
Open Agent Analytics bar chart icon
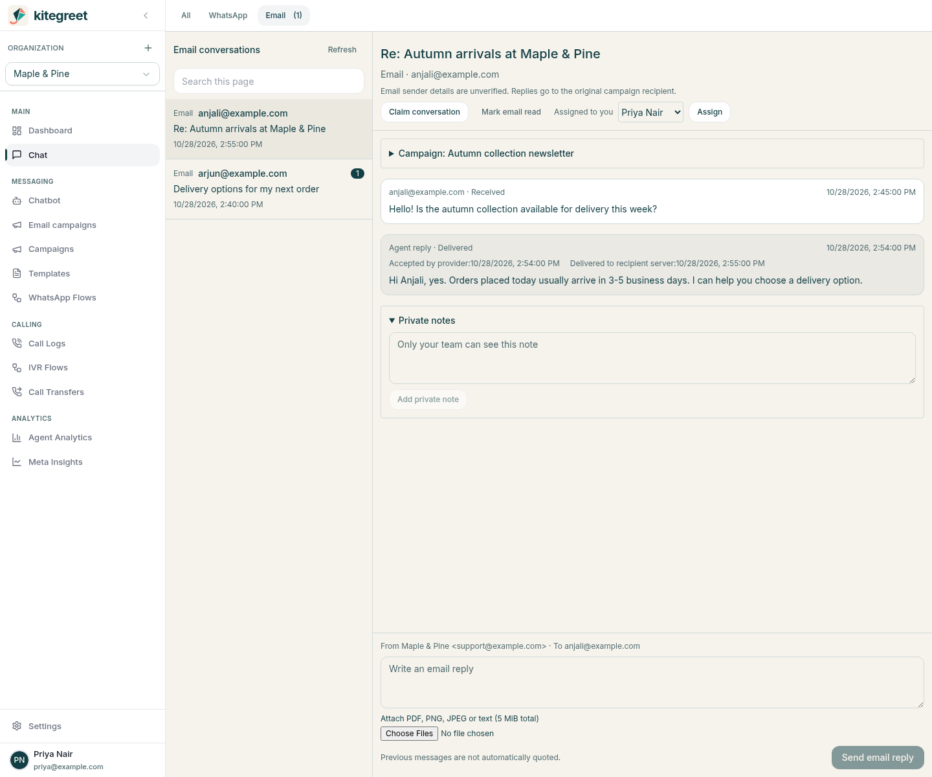pyautogui.click(x=17, y=438)
